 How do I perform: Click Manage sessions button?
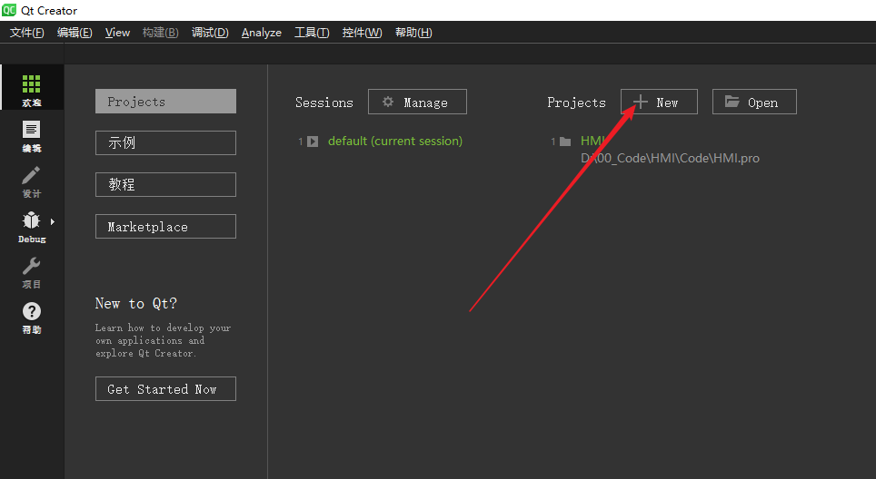(x=417, y=102)
